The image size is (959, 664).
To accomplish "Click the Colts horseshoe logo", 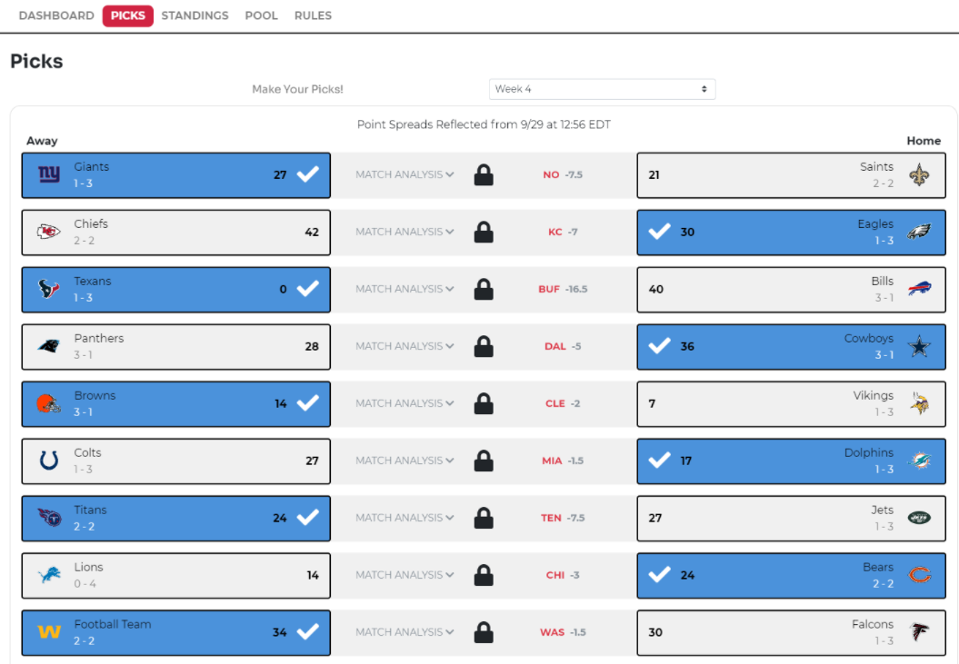I will [x=49, y=461].
